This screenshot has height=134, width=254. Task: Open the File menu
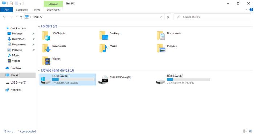(7, 9)
